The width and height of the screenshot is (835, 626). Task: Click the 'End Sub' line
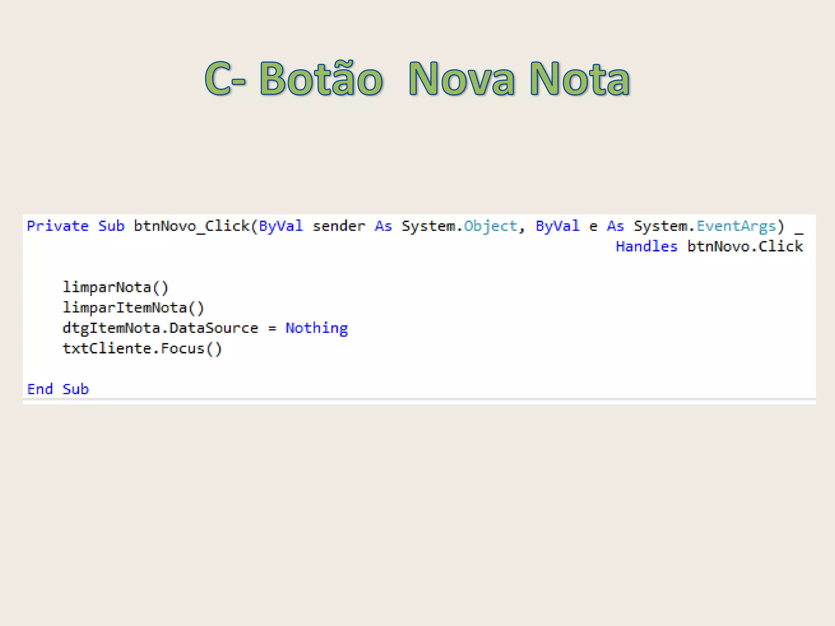click(x=58, y=389)
